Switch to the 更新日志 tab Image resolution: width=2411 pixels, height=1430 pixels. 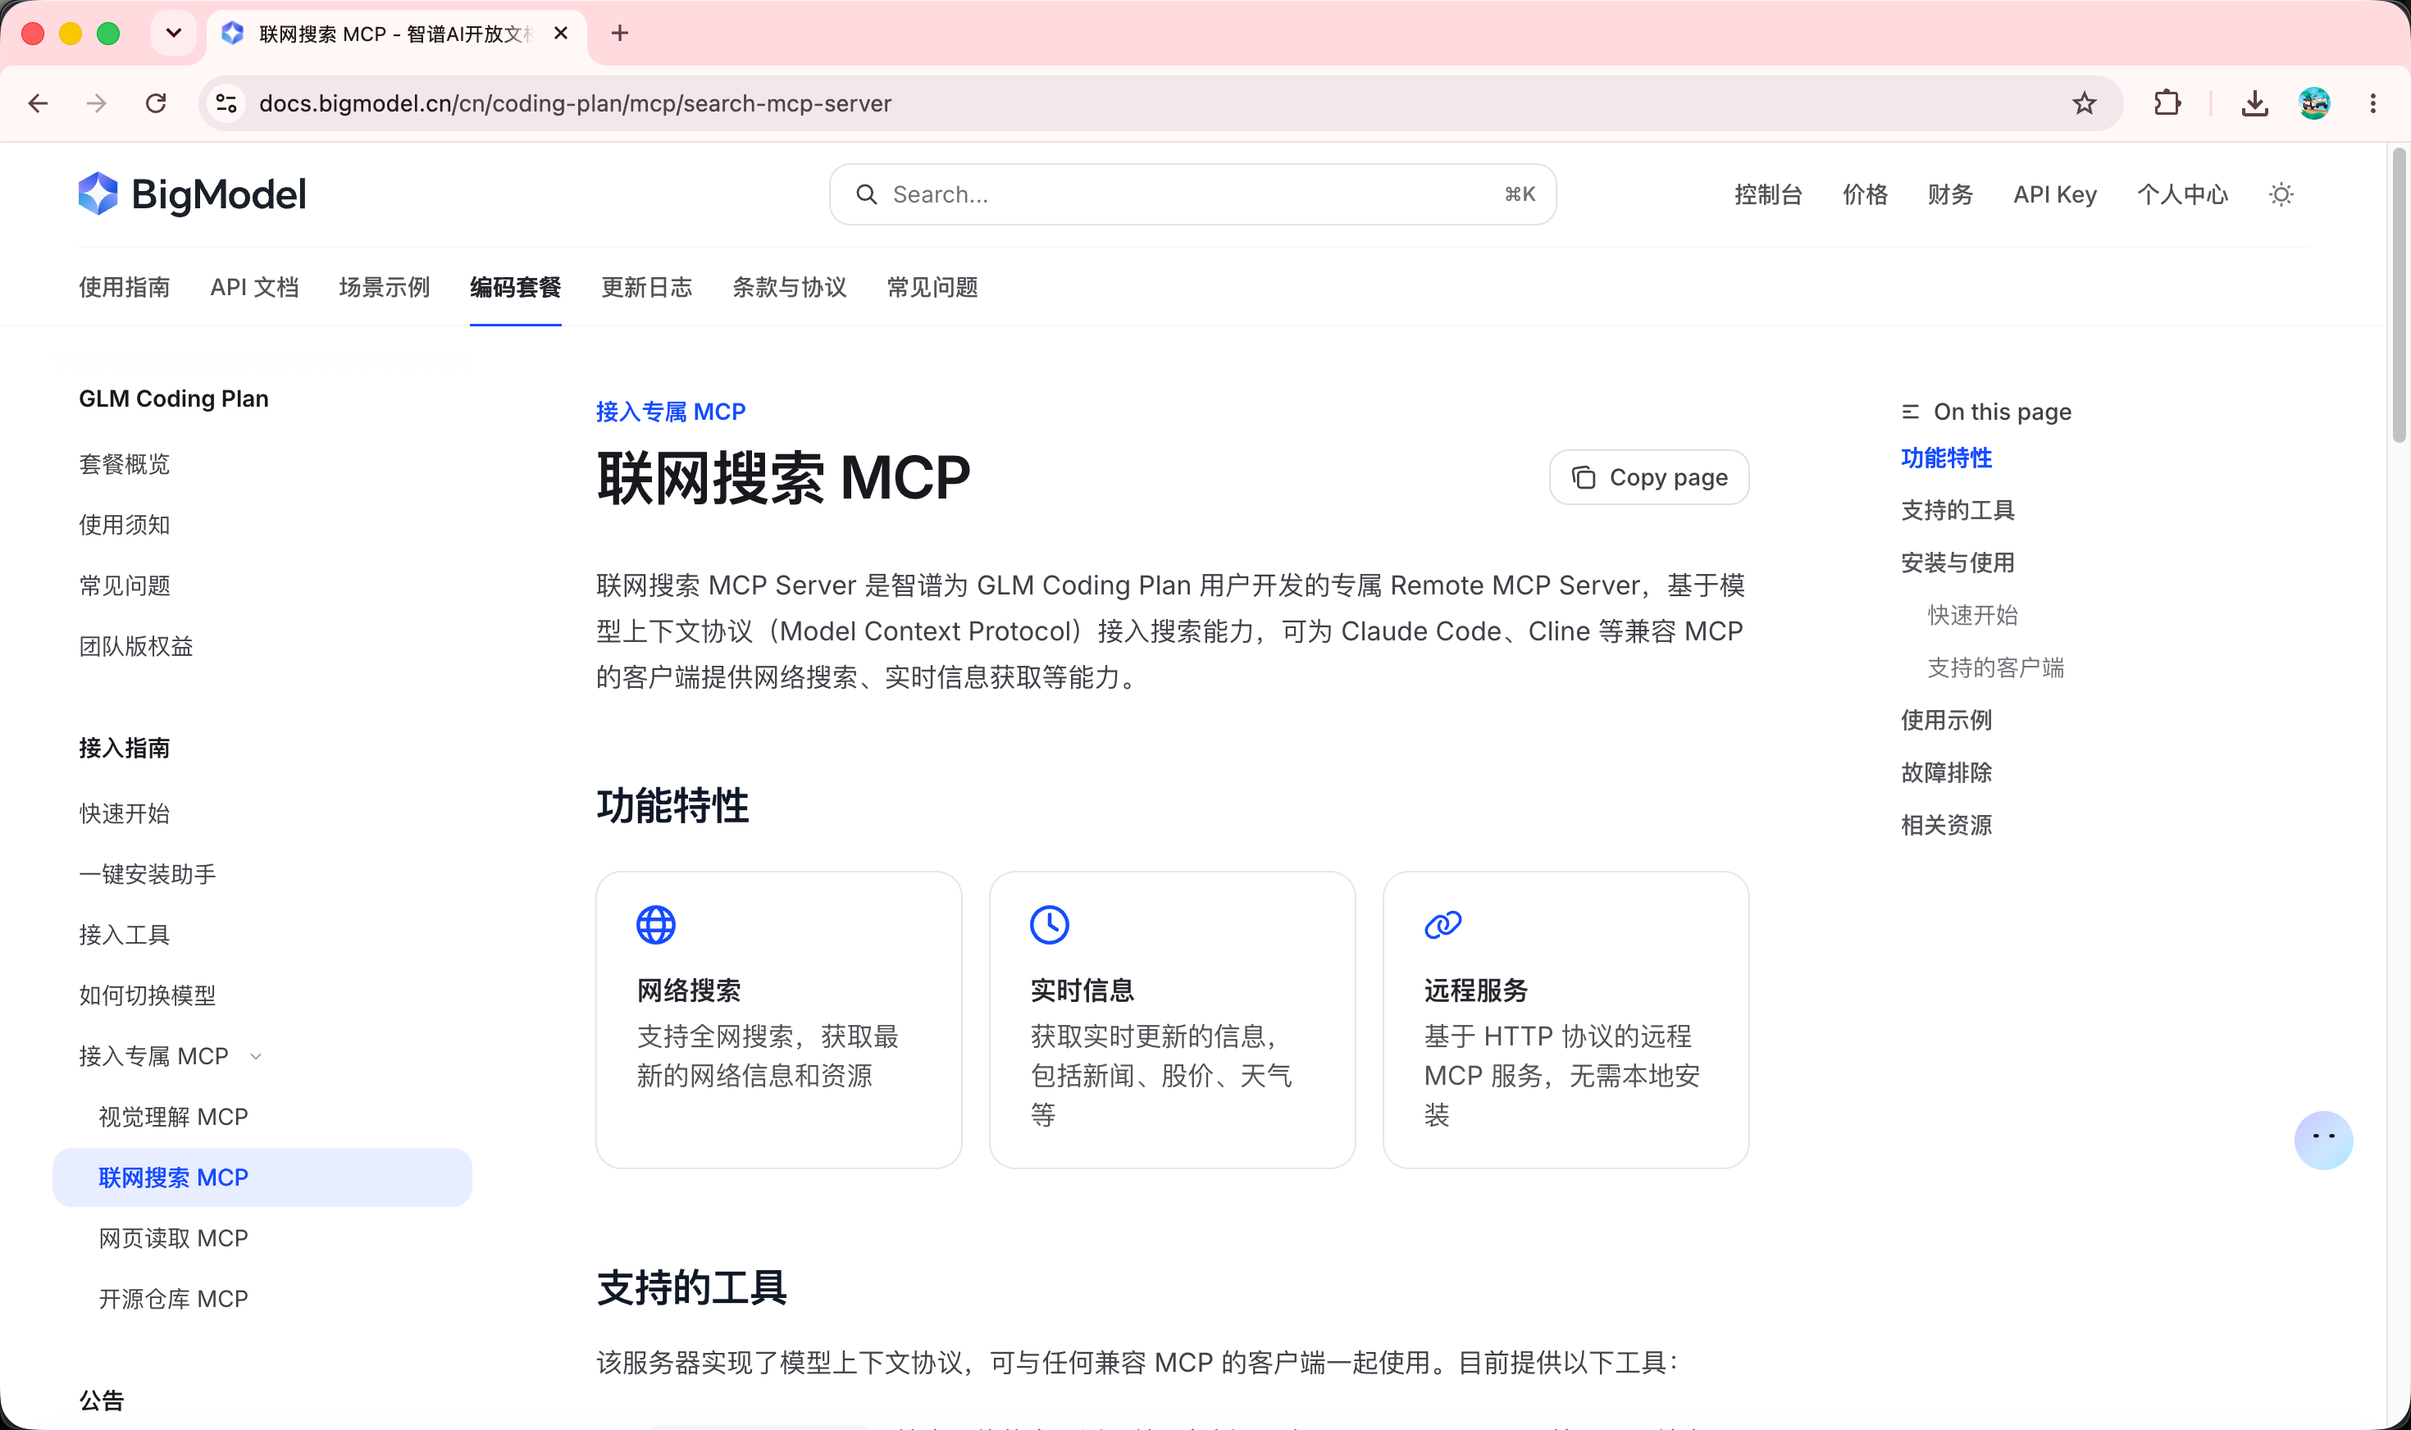(646, 287)
